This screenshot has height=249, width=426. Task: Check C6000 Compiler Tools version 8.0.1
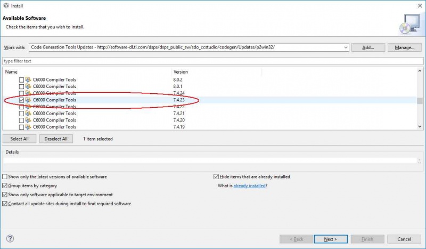pos(21,86)
